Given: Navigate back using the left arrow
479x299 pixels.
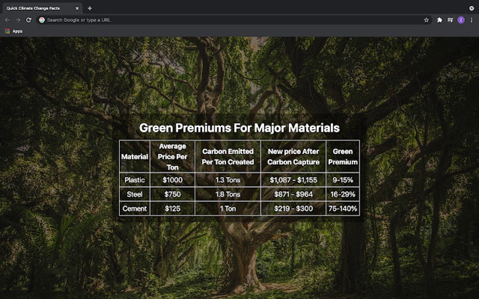Looking at the screenshot, I should pos(7,20).
